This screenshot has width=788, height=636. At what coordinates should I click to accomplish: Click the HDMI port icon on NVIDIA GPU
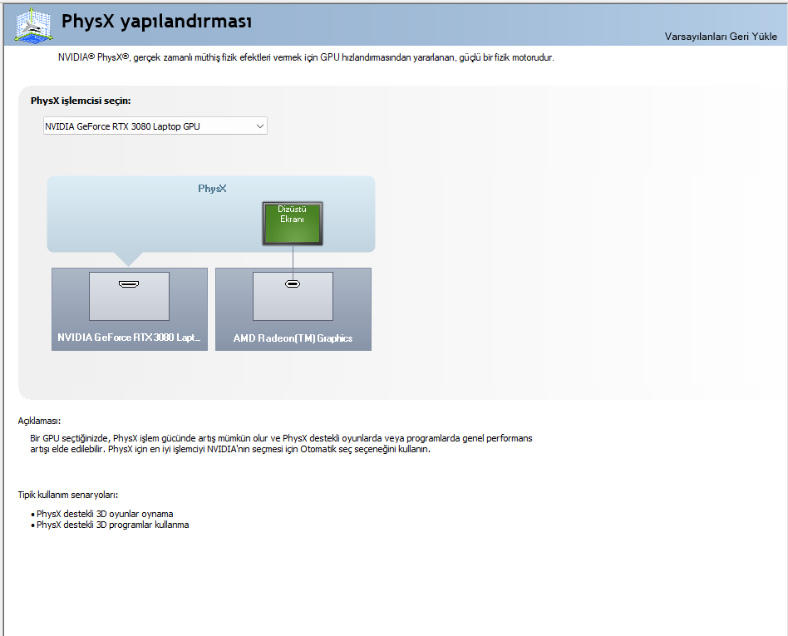point(129,284)
